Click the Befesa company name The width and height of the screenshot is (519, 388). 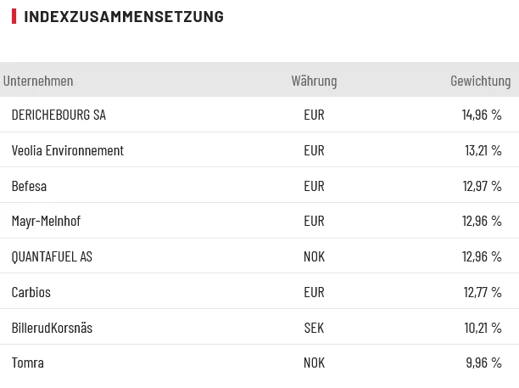[29, 186]
